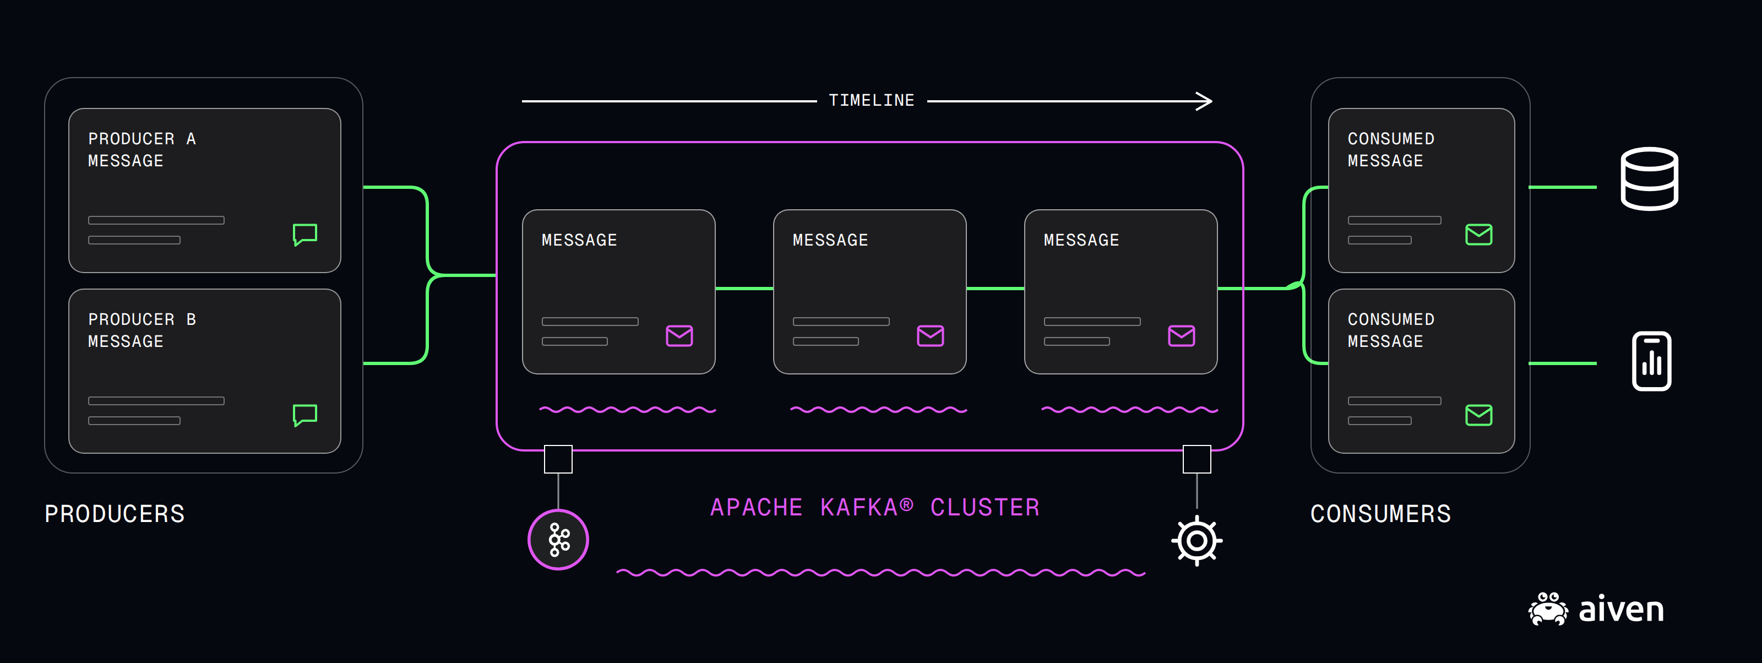The image size is (1762, 663).
Task: Click the "PRODUCERS" heading
Action: [115, 514]
